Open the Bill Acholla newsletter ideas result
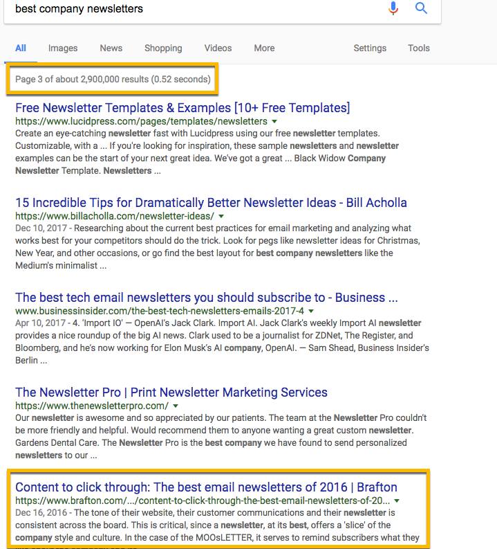Viewport: 497px width, 549px height. (x=211, y=203)
